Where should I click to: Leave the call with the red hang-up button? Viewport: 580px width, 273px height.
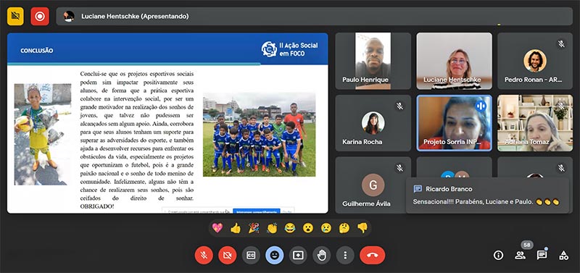[x=373, y=256]
